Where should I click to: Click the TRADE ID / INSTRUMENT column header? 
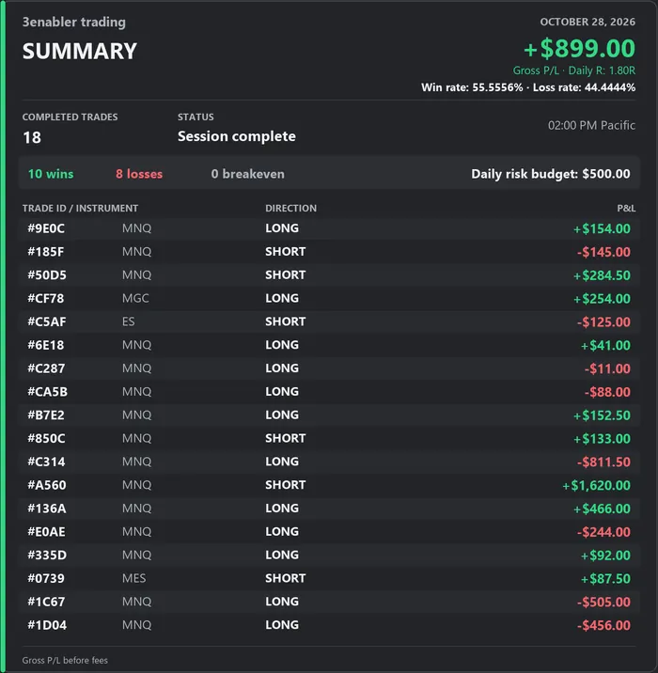tap(80, 208)
